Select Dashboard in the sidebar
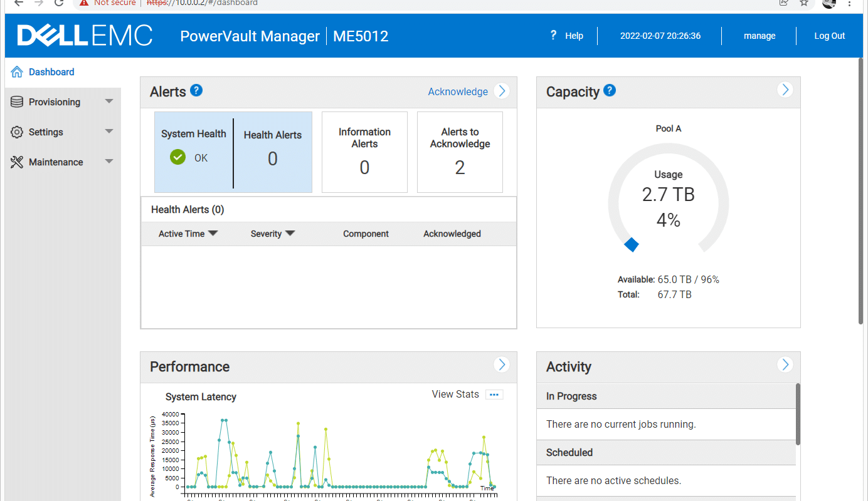This screenshot has width=868, height=501. pyautogui.click(x=51, y=72)
